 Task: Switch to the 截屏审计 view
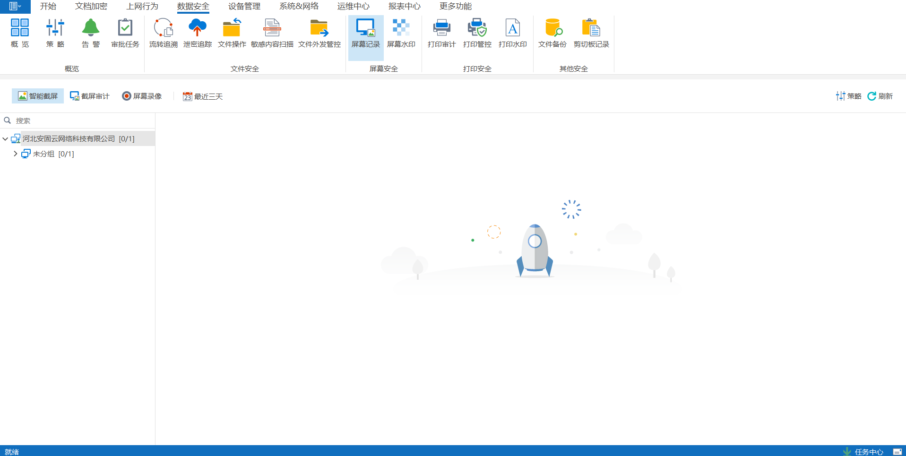click(90, 96)
